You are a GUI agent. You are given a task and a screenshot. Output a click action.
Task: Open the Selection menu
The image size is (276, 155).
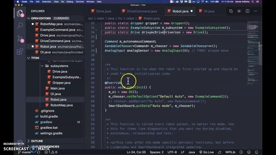click(x=47, y=2)
